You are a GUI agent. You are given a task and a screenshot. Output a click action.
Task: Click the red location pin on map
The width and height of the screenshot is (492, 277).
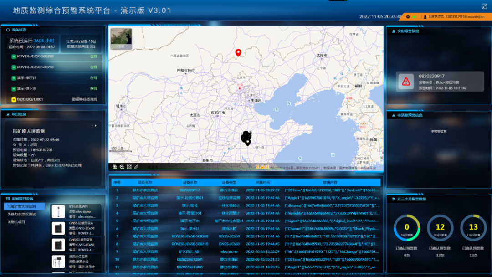point(238,53)
